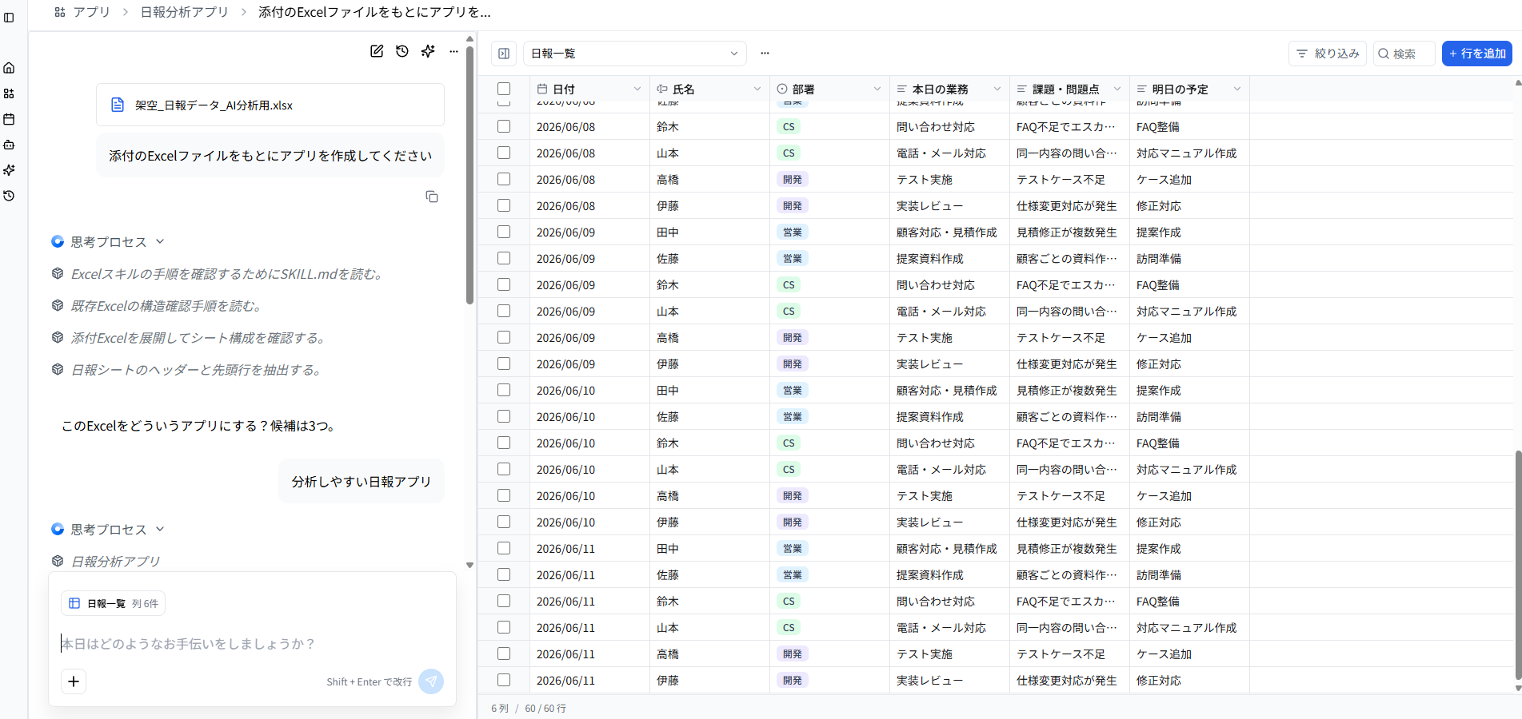Toggle the left sidebar panel icon
1522x719 pixels.
[x=9, y=18]
